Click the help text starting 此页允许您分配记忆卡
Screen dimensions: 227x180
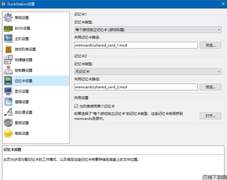click(x=72, y=160)
